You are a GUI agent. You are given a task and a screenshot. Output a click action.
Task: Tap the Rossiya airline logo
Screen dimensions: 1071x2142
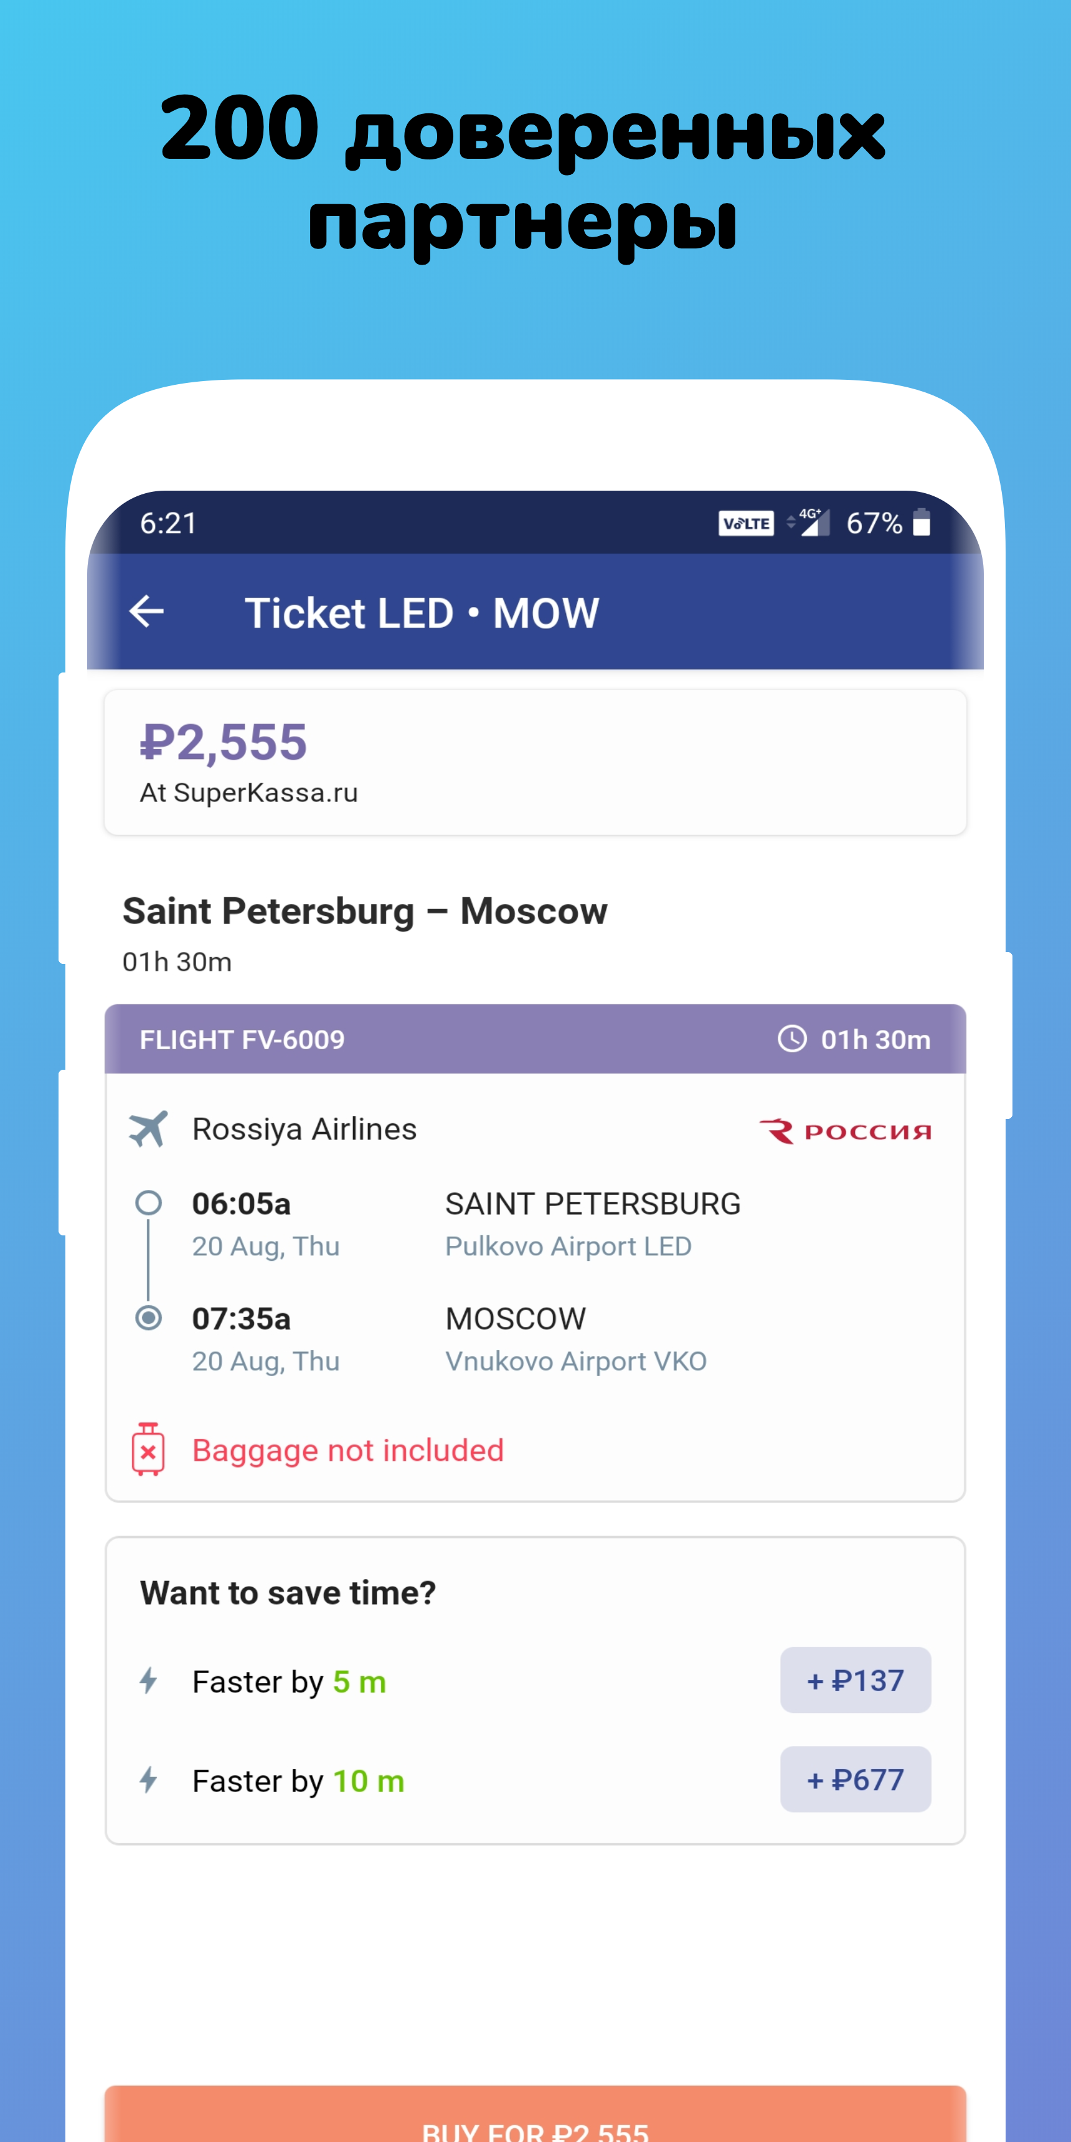(845, 1131)
